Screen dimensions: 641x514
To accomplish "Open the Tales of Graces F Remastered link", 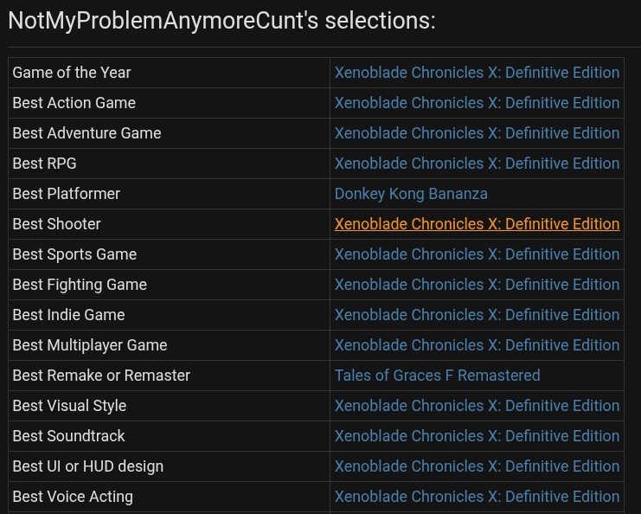I will [x=437, y=376].
